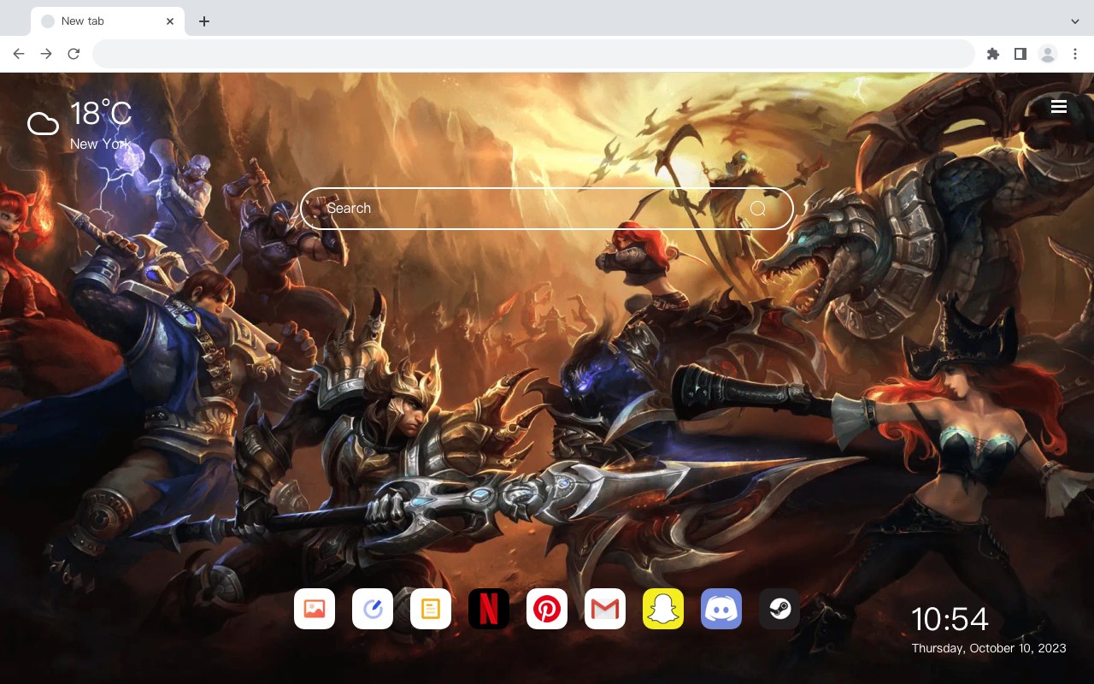This screenshot has width=1094, height=684.
Task: Open a new tab with plus button
Action: pyautogui.click(x=203, y=21)
